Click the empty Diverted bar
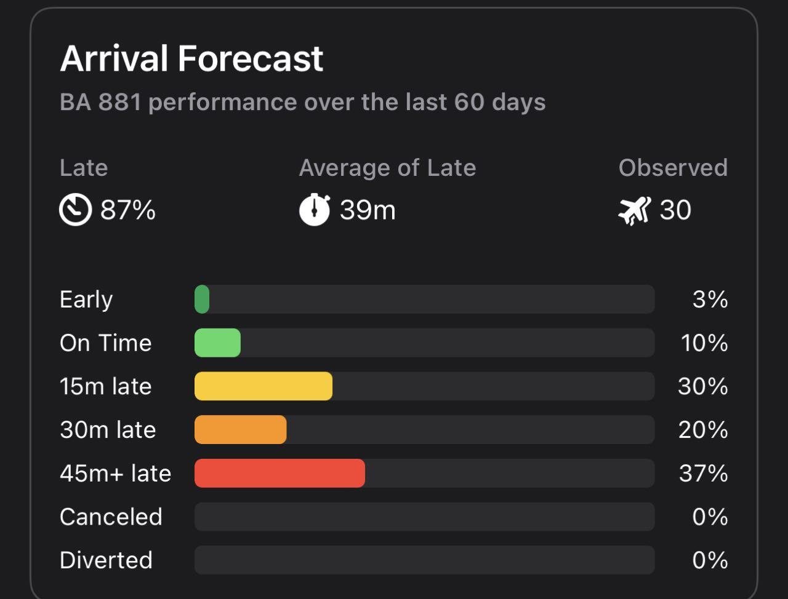 [424, 560]
